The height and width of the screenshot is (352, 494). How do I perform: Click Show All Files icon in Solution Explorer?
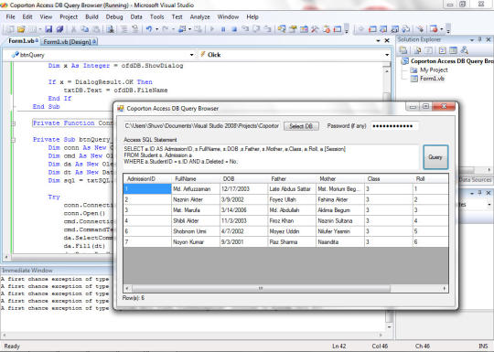[x=418, y=50]
